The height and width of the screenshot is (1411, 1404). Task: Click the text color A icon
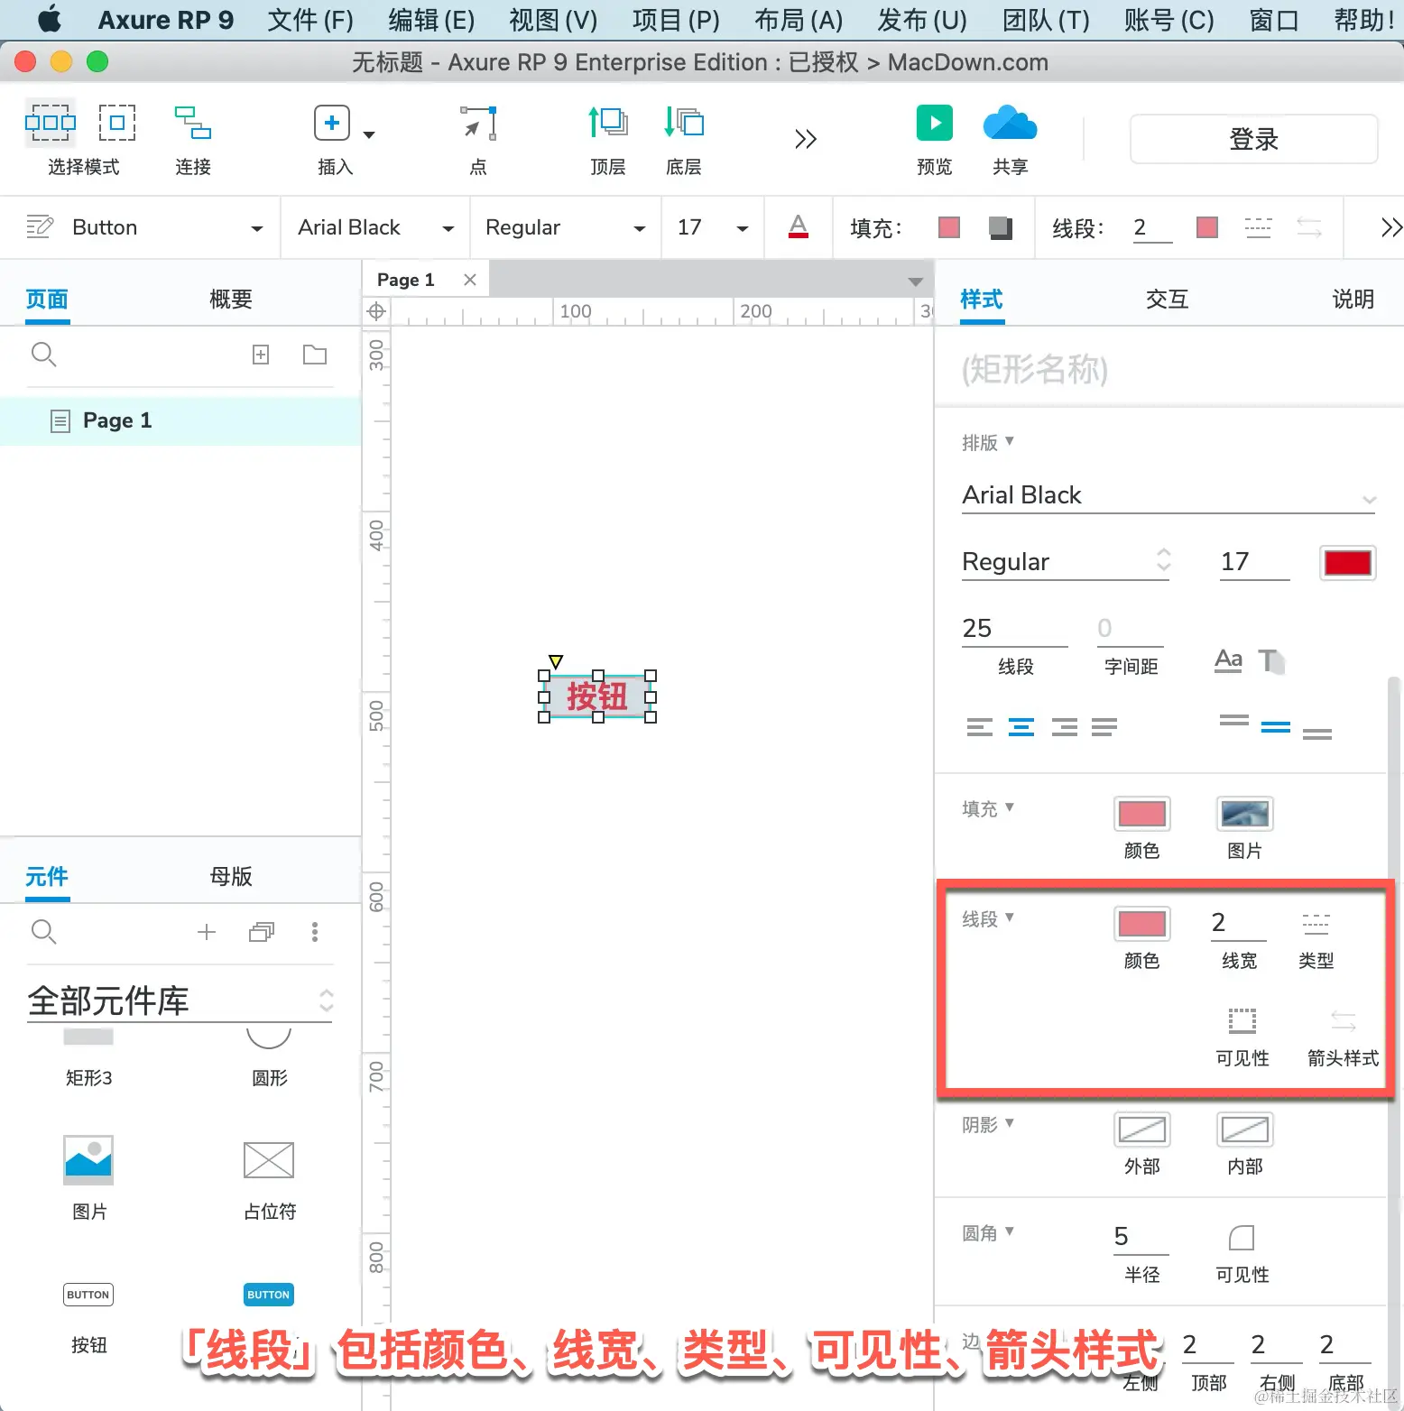[x=799, y=226]
